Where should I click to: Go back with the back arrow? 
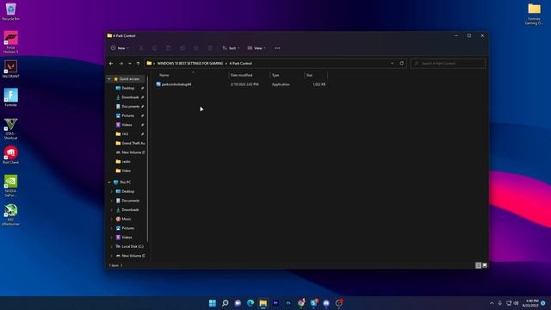coord(111,64)
